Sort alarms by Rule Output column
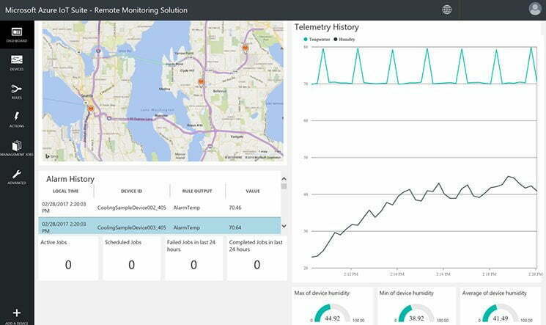This screenshot has height=325, width=546. tap(197, 191)
